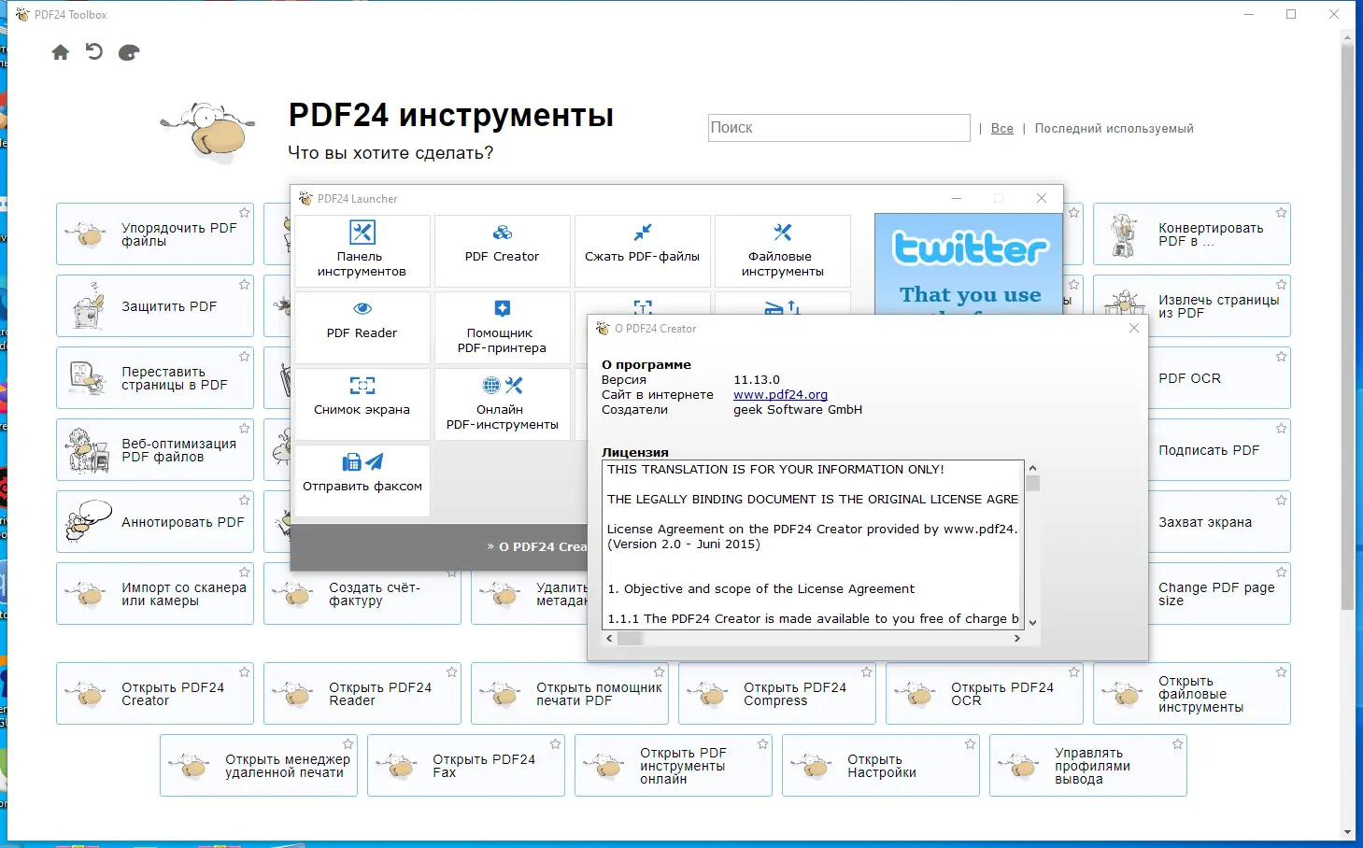Open Сжать PDF-файлы tile in Launcher
Viewport: 1363px width, 848px height.
point(643,251)
